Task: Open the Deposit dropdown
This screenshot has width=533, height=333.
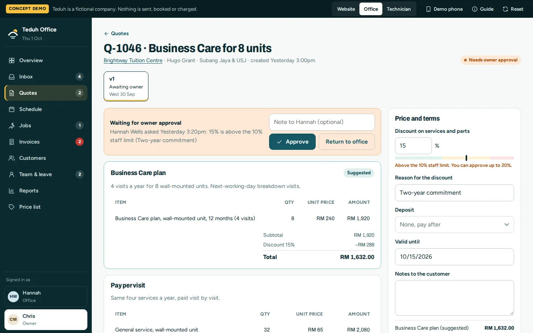Action: (x=455, y=225)
